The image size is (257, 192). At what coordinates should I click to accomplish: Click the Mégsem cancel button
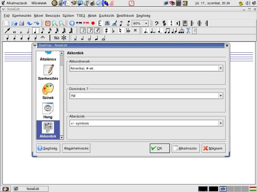[212, 148]
